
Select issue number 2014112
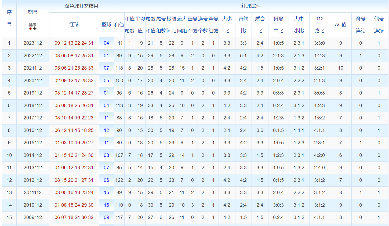coord(33,155)
